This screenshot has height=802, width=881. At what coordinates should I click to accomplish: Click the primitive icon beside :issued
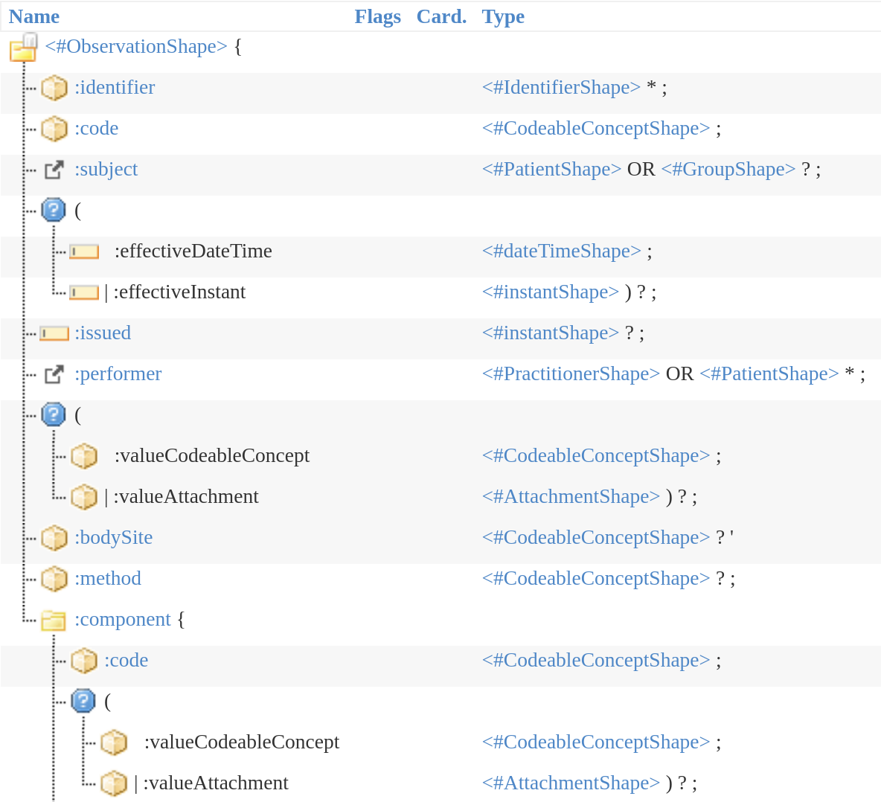pyautogui.click(x=54, y=333)
